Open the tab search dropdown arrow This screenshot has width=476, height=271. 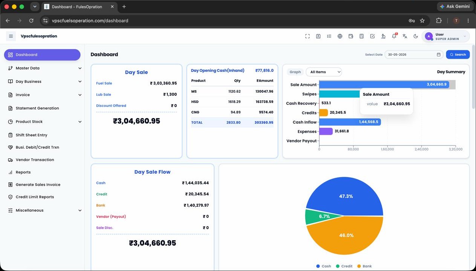click(x=35, y=7)
